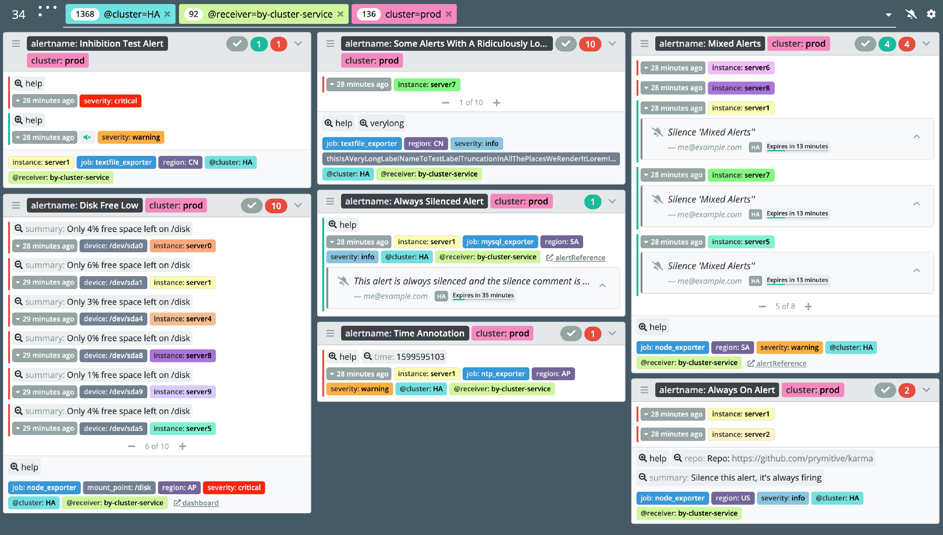Click the severity: critical label in Disk Free Low footer
Viewport: 943px width, 535px height.
[x=234, y=488]
